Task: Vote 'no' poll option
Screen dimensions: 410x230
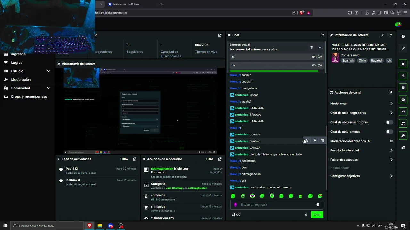Action: tap(276, 65)
